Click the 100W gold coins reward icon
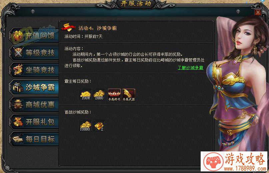 click(86, 95)
